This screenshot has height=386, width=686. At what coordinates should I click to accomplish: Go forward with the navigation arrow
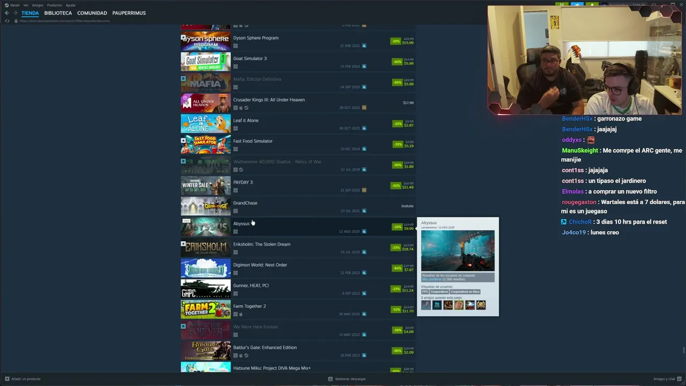coord(15,13)
